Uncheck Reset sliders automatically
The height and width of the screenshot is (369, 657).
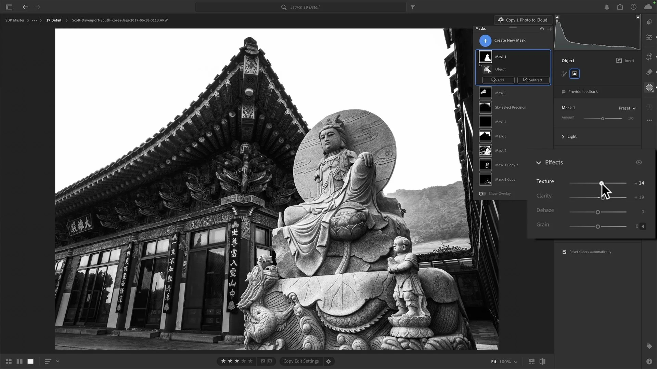(564, 252)
